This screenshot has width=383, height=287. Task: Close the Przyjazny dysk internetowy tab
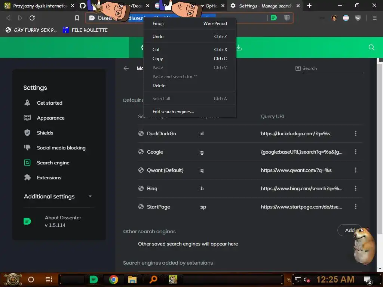click(x=72, y=6)
